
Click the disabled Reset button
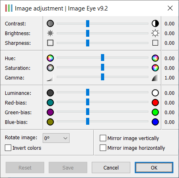[x=25, y=168]
